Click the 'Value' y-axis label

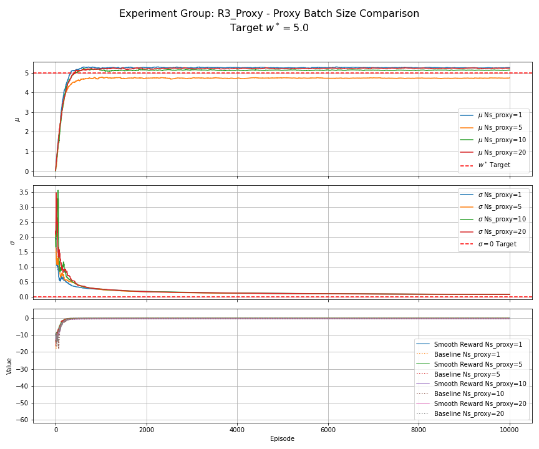(x=9, y=366)
